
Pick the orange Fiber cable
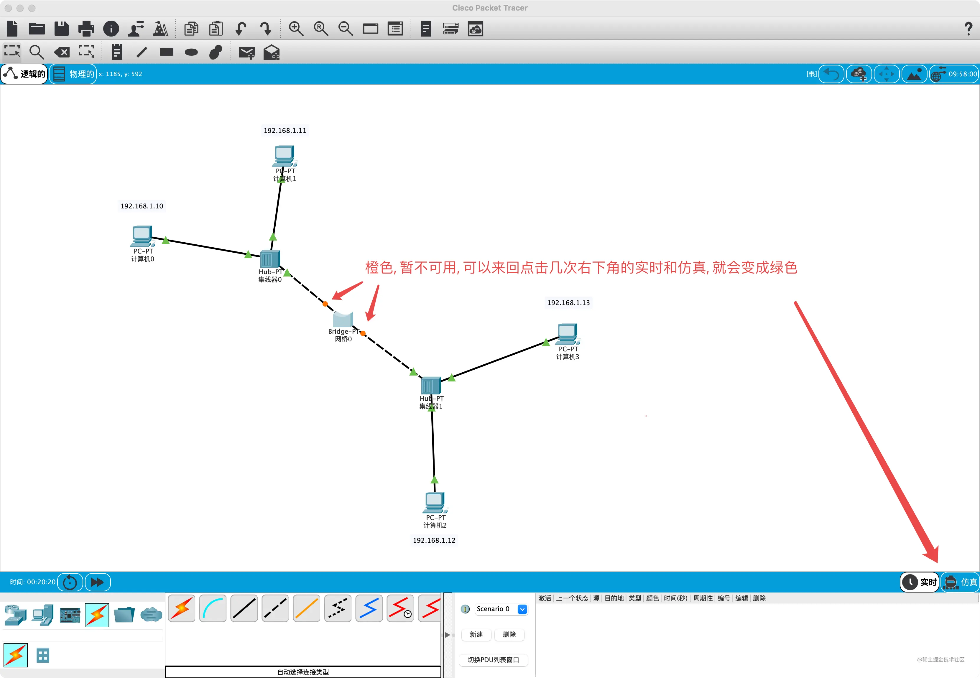(307, 608)
